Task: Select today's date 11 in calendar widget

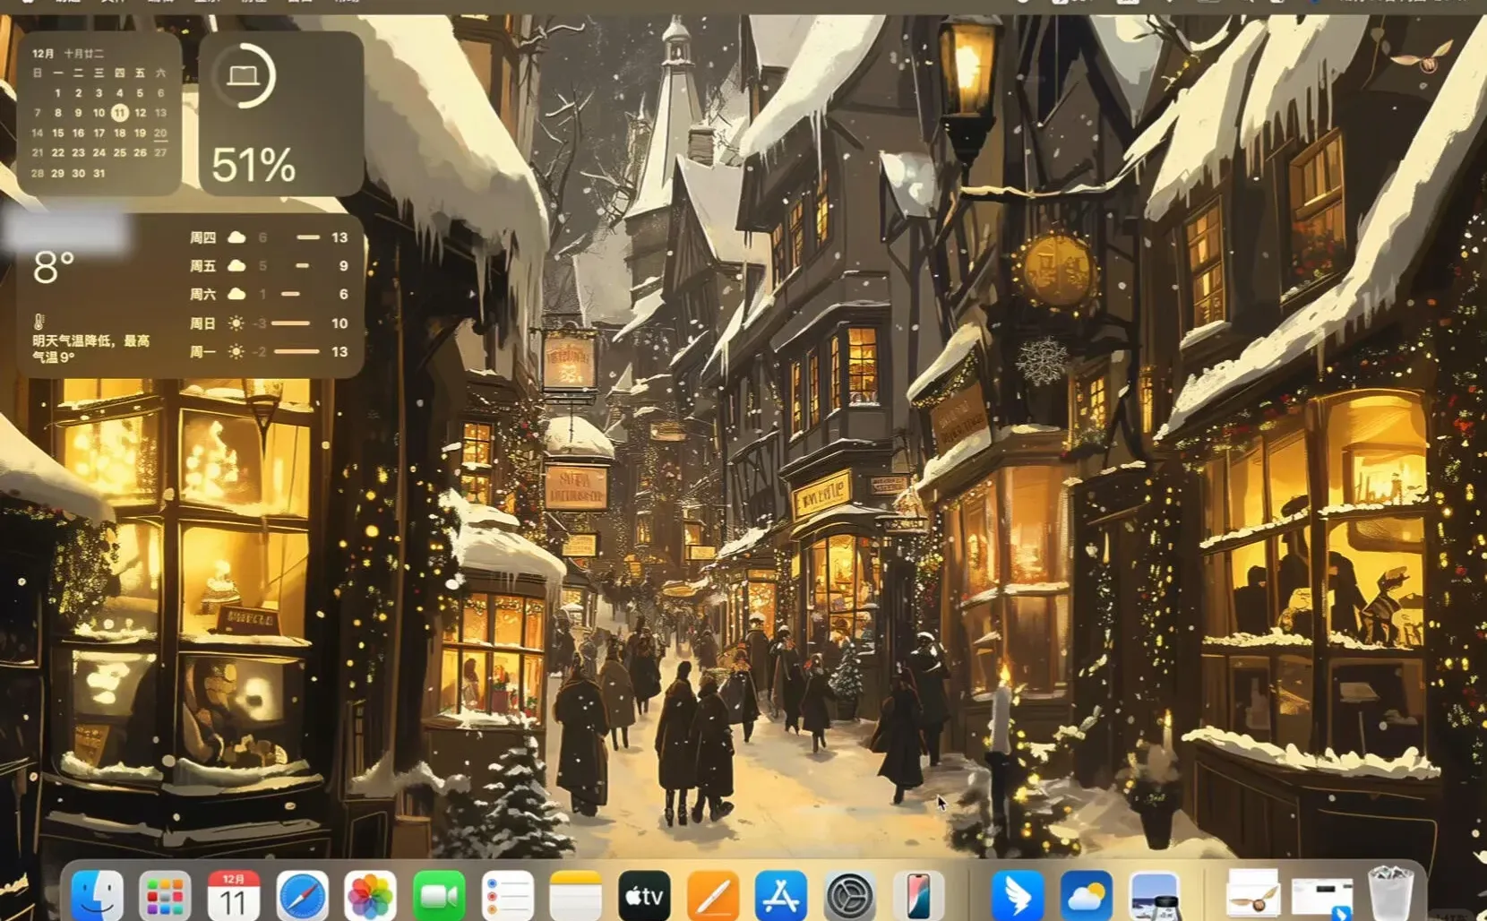Action: [x=119, y=113]
